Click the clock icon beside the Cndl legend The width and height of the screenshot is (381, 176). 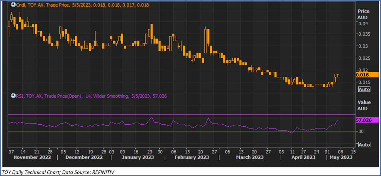13,5
